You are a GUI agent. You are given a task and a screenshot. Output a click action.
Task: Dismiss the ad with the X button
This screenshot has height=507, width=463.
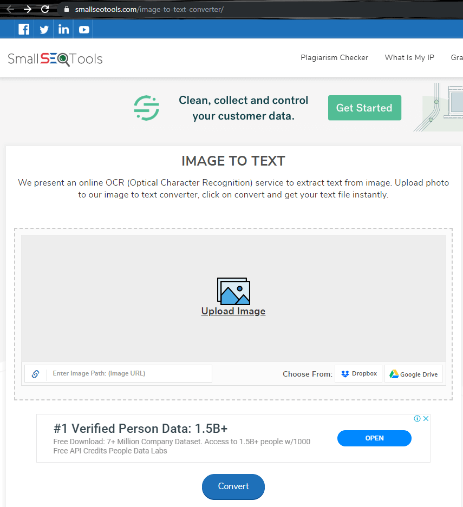[426, 418]
